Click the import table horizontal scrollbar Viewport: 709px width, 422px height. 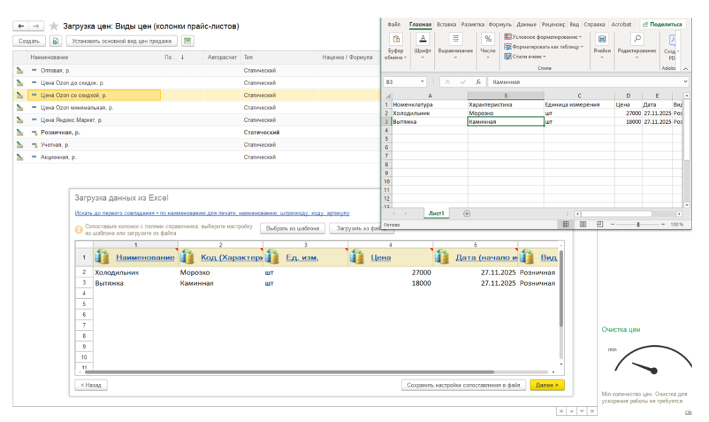point(289,372)
